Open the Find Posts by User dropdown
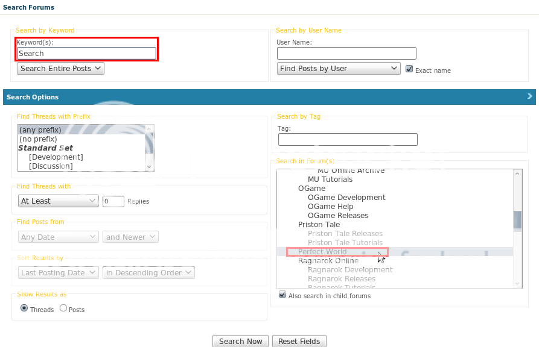The height and width of the screenshot is (347, 539). coord(339,69)
